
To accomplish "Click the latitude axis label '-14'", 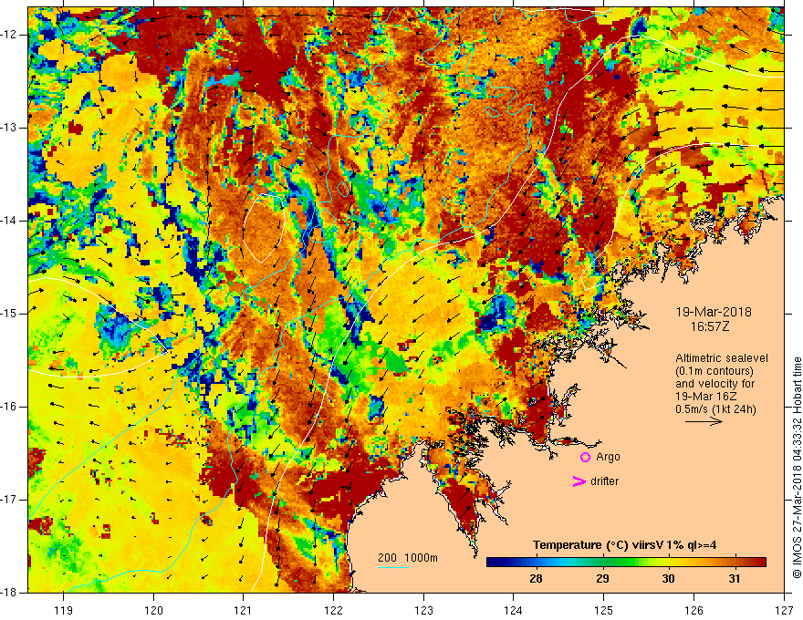I will [x=10, y=221].
